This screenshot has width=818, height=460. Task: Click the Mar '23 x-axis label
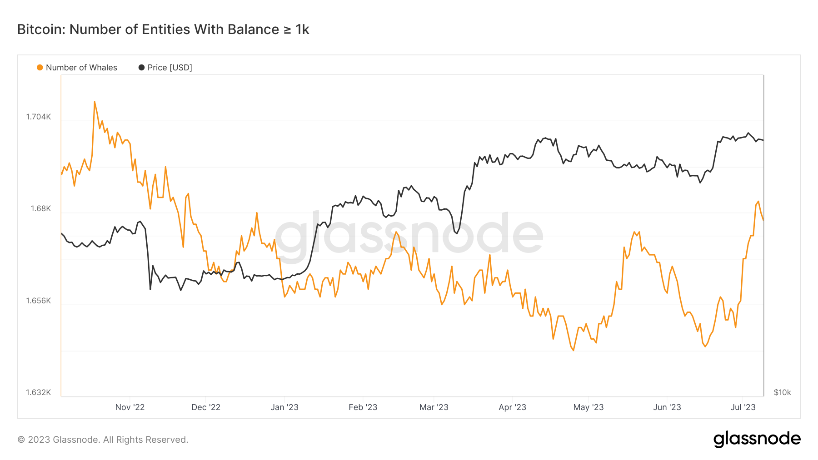[434, 407]
